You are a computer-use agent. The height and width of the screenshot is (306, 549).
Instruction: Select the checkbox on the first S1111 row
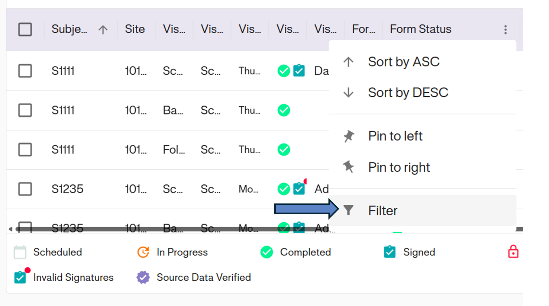25,71
